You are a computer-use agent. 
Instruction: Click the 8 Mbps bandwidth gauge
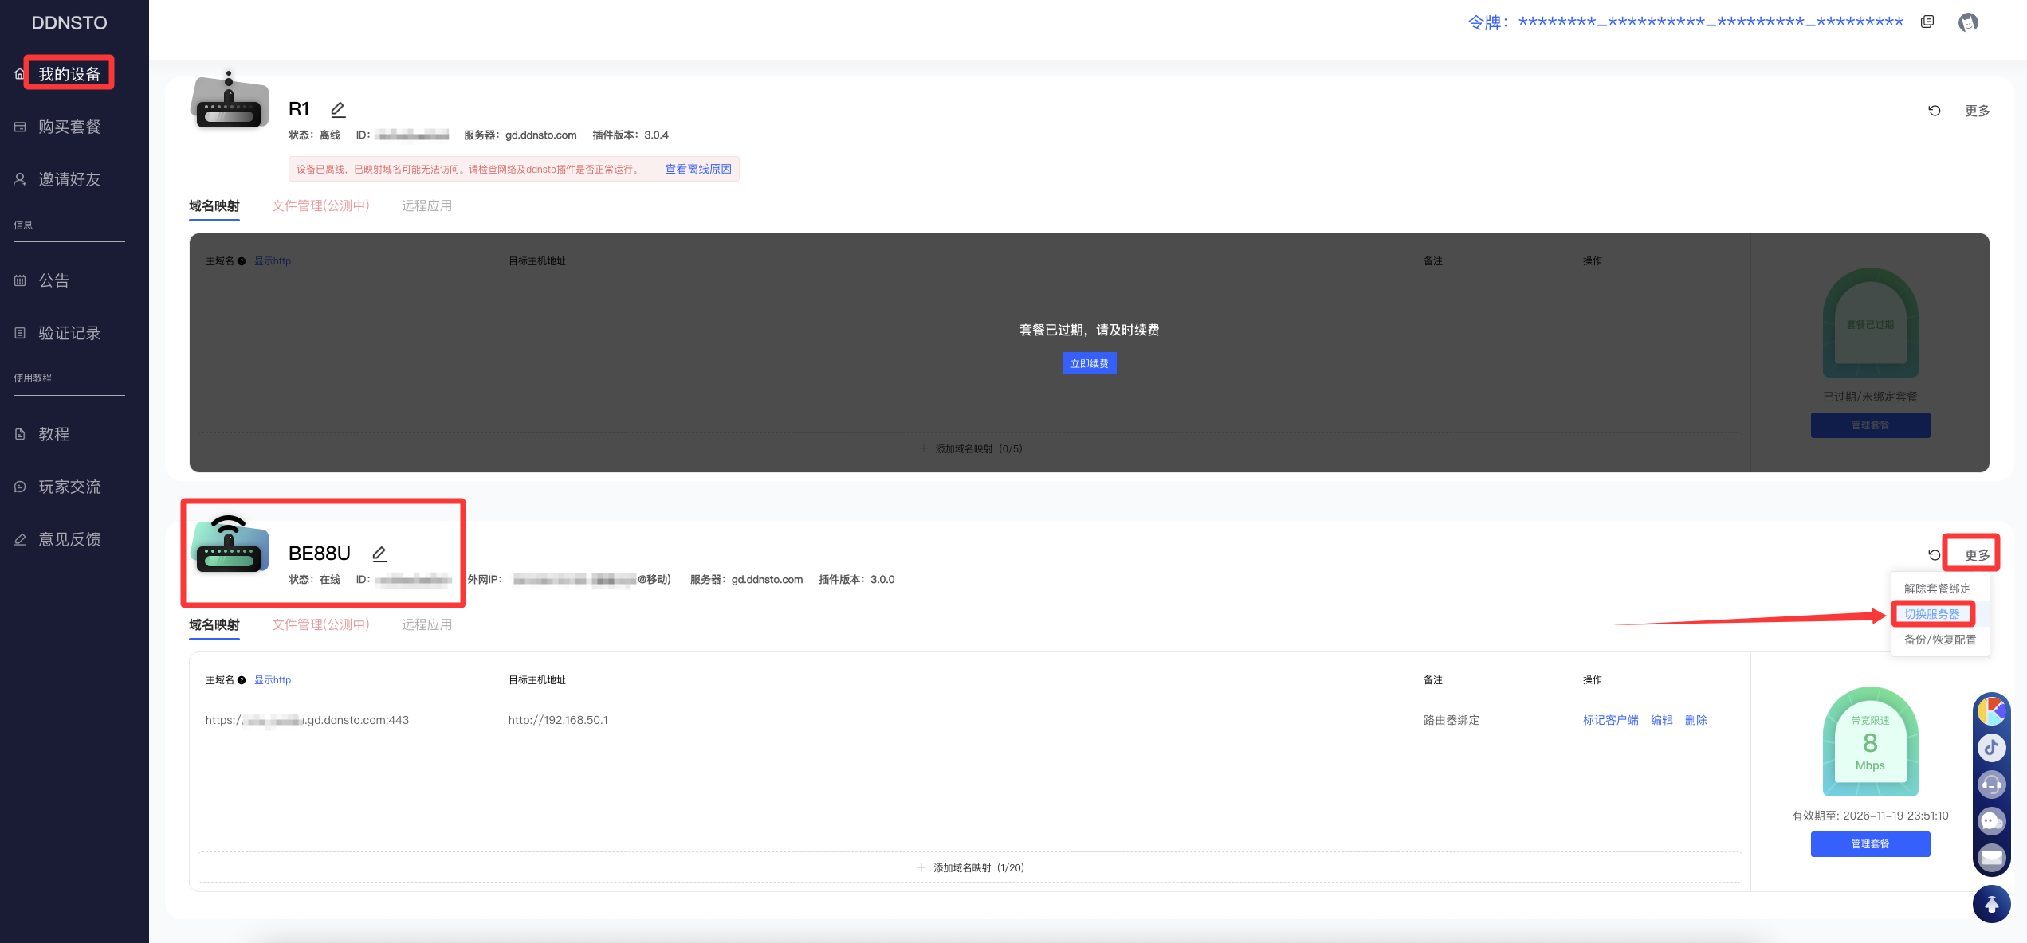click(1870, 741)
